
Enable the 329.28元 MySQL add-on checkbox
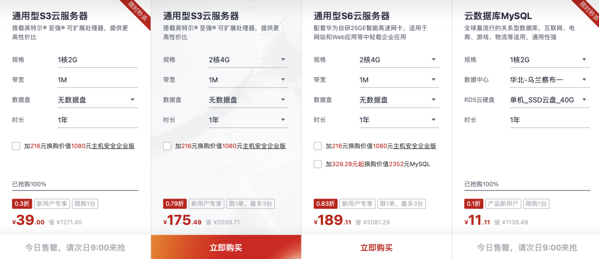click(x=318, y=164)
